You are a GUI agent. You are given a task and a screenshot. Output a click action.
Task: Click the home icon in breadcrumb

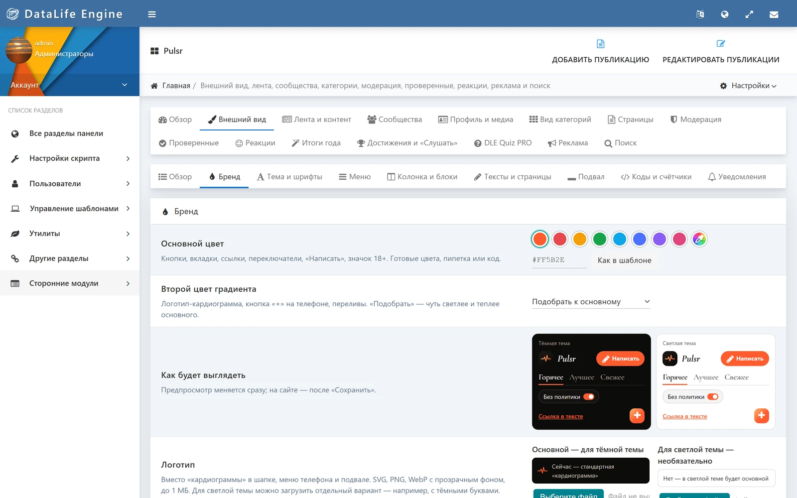point(154,86)
